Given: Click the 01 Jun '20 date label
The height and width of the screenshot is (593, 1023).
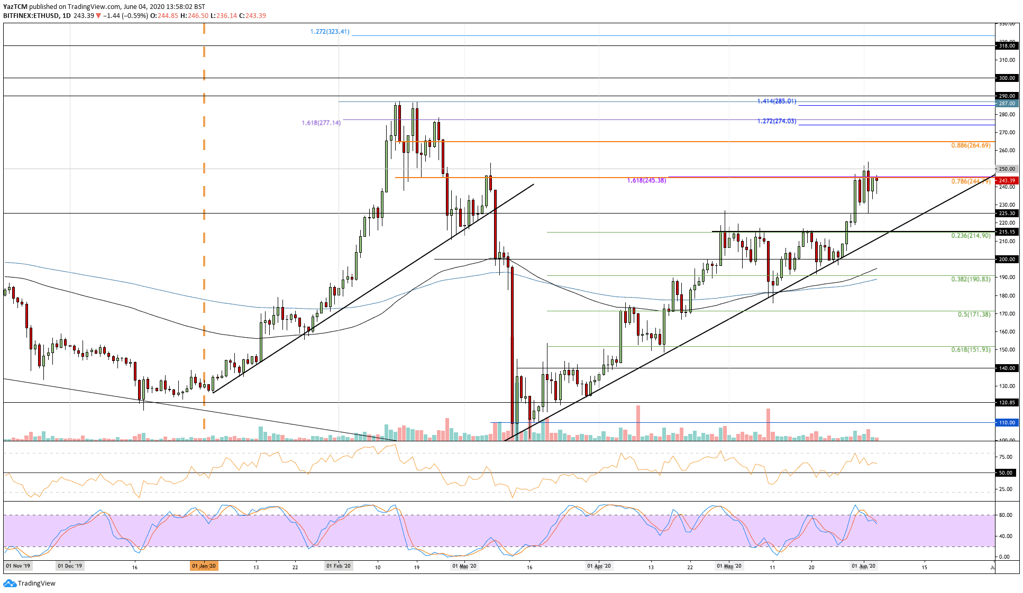Looking at the screenshot, I should 863,566.
